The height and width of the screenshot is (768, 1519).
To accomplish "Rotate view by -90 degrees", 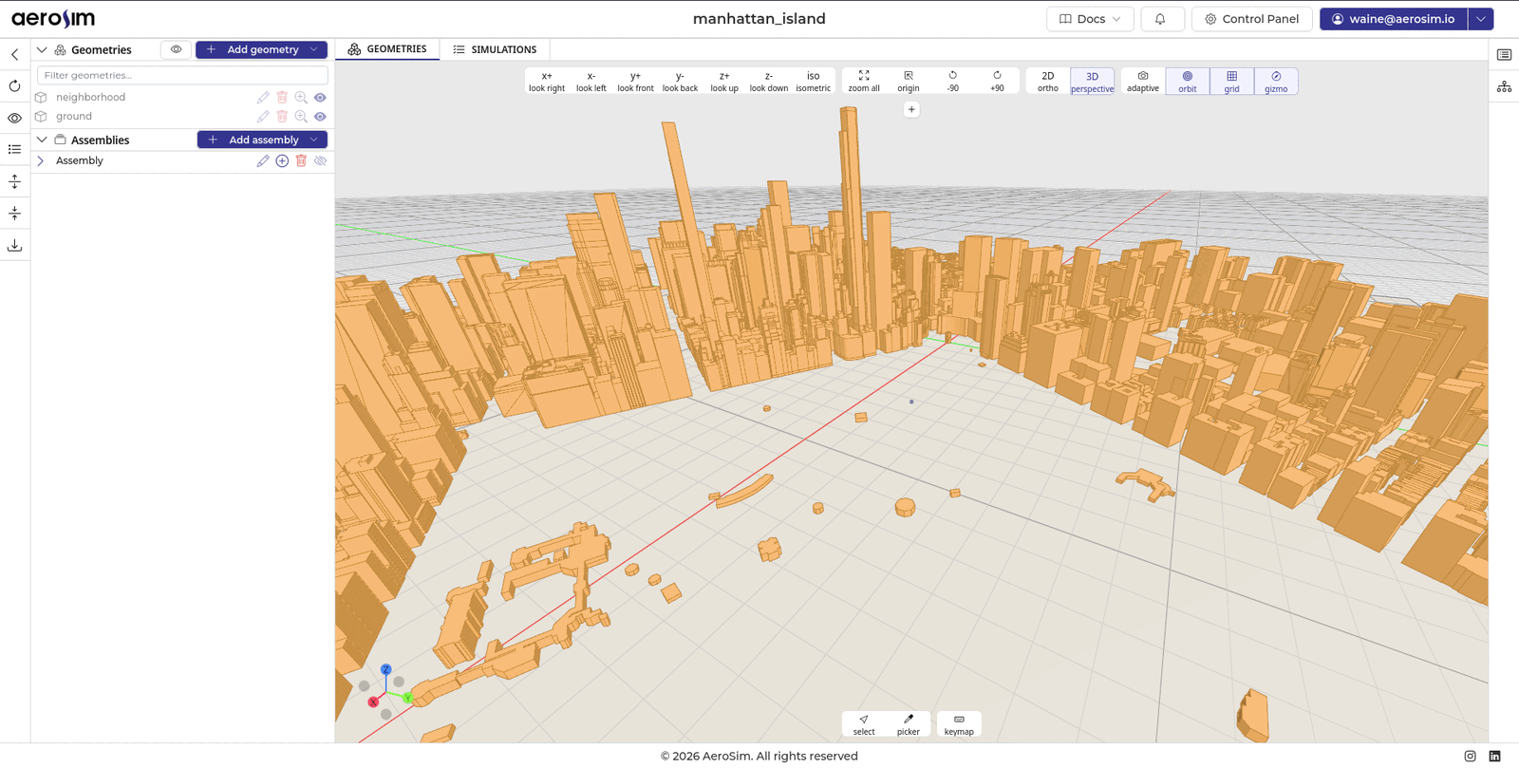I will tap(952, 82).
